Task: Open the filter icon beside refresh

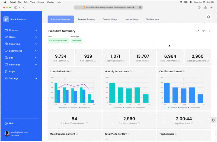Action: pyautogui.click(x=203, y=31)
